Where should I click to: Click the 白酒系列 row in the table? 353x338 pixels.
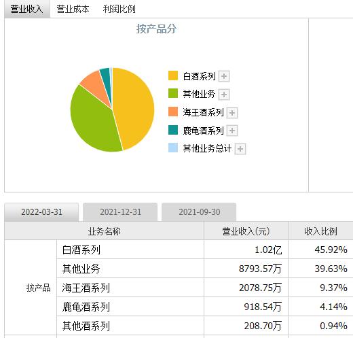tap(205, 250)
